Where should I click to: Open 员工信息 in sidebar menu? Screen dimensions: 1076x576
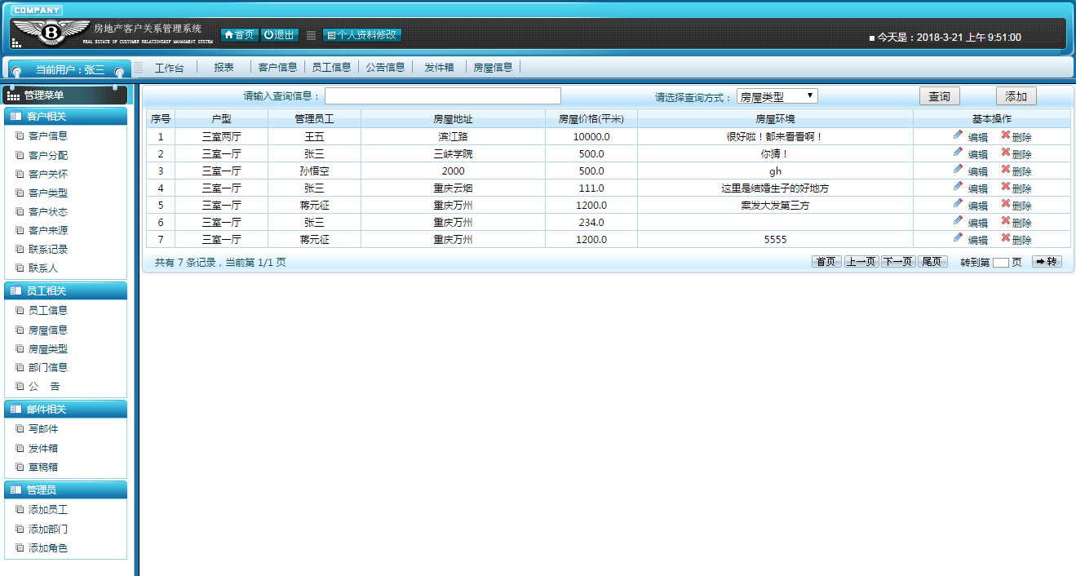pyautogui.click(x=48, y=310)
